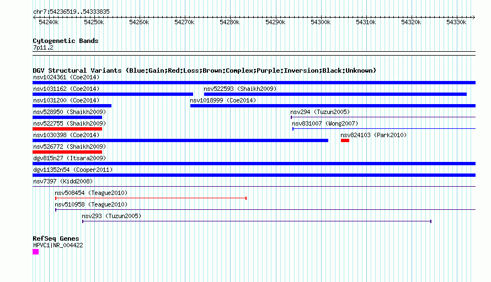Screen dimensions: 491x282
Task: Click the 54290k ruler tick label
Action: point(275,22)
